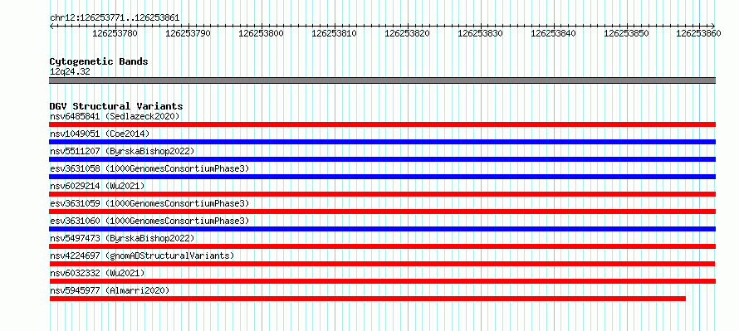Click ruler position 126253830

click(480, 33)
